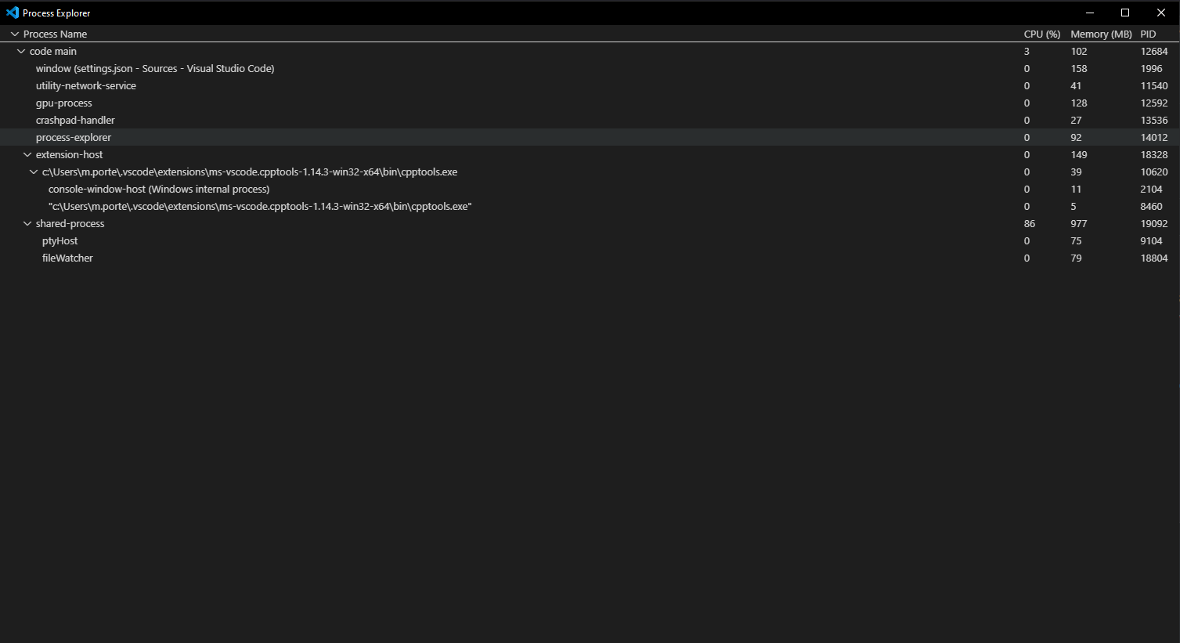Collapse the extension-host tree node
This screenshot has height=643, width=1180.
point(27,154)
